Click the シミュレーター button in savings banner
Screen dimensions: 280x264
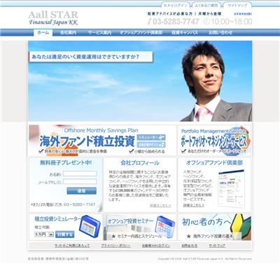(151, 137)
